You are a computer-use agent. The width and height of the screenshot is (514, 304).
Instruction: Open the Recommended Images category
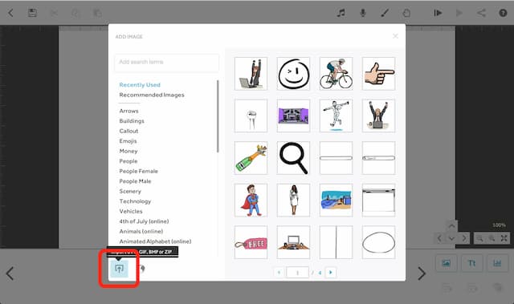[x=152, y=95]
